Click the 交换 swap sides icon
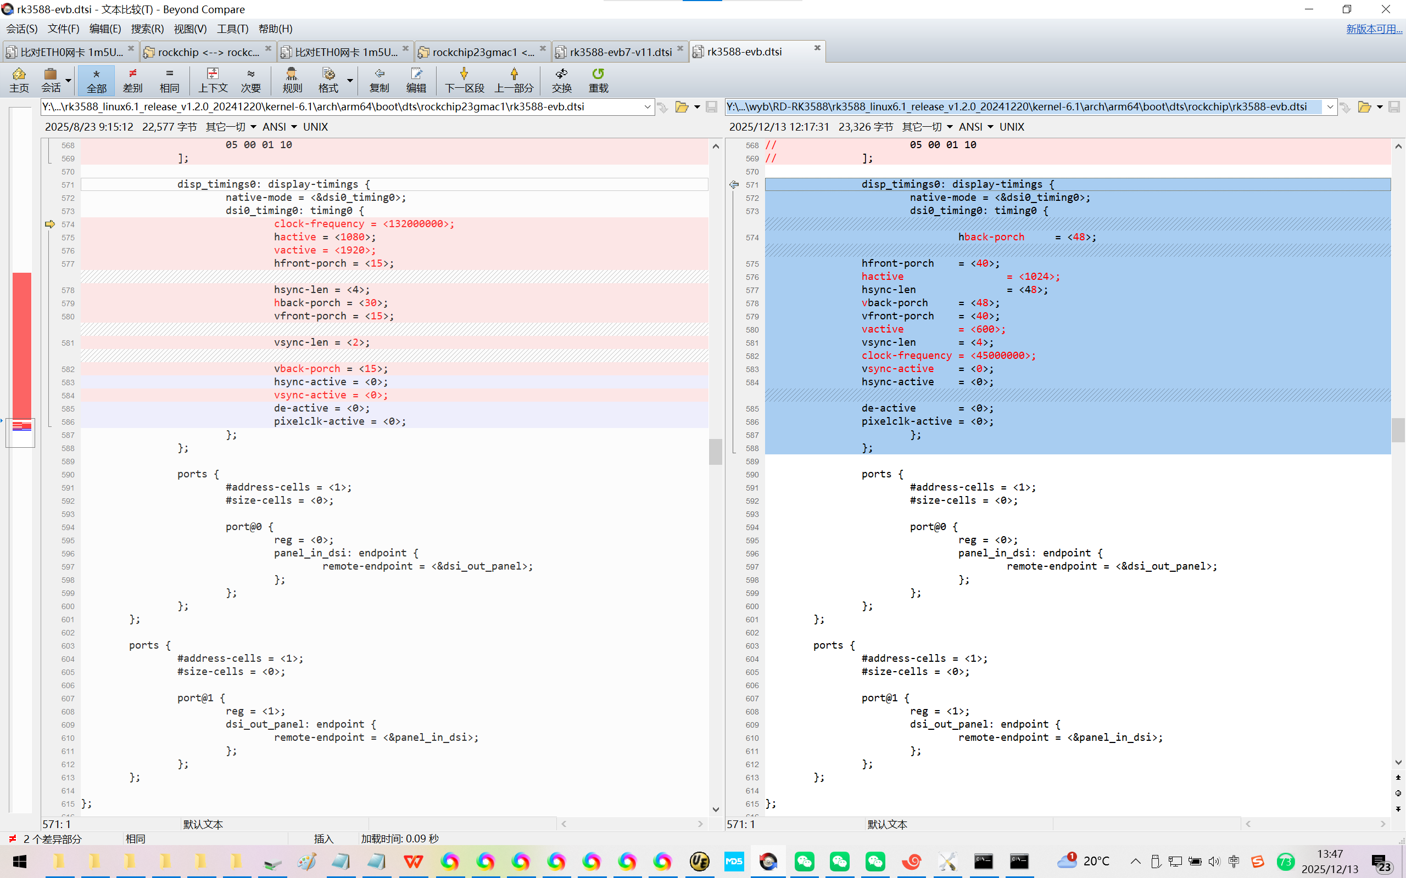 point(561,80)
